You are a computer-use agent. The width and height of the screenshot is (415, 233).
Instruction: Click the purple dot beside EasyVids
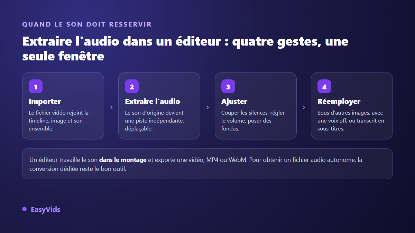25,209
